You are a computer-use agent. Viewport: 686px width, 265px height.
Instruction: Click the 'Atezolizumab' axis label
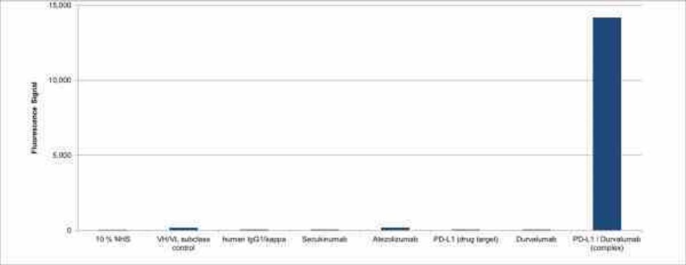(395, 240)
